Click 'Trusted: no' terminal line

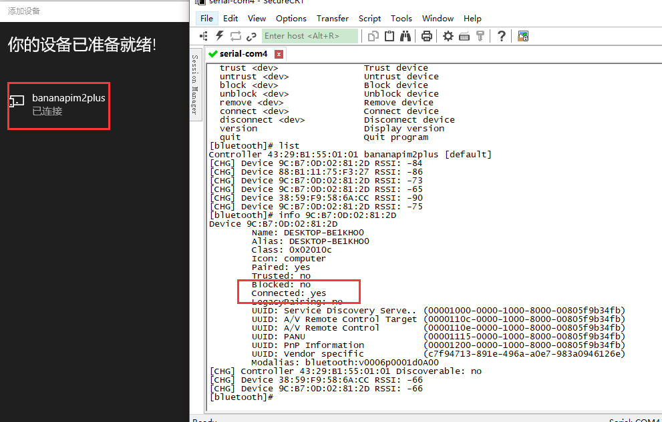pos(281,276)
